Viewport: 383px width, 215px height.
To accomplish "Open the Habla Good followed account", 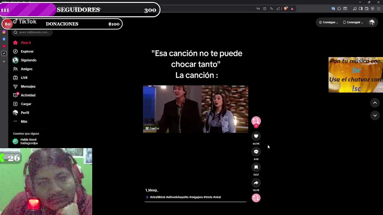I will [x=25, y=141].
